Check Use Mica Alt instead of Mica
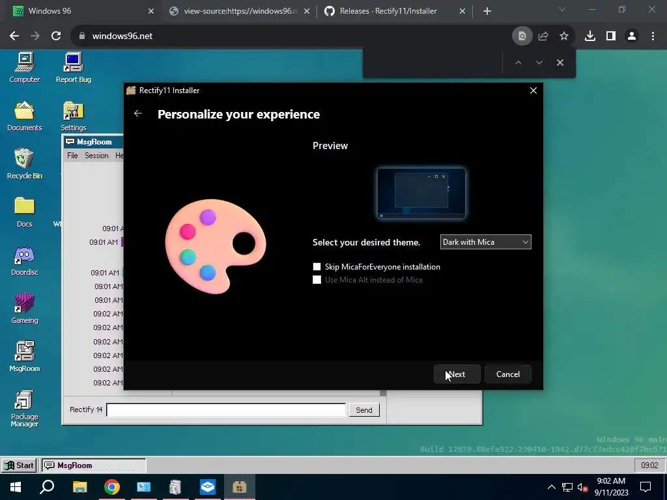 [317, 280]
